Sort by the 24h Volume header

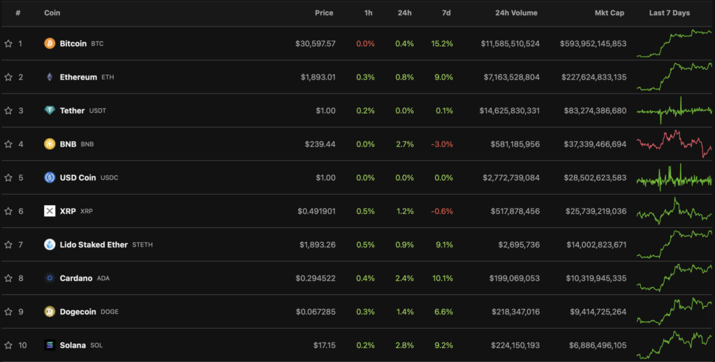pos(515,13)
